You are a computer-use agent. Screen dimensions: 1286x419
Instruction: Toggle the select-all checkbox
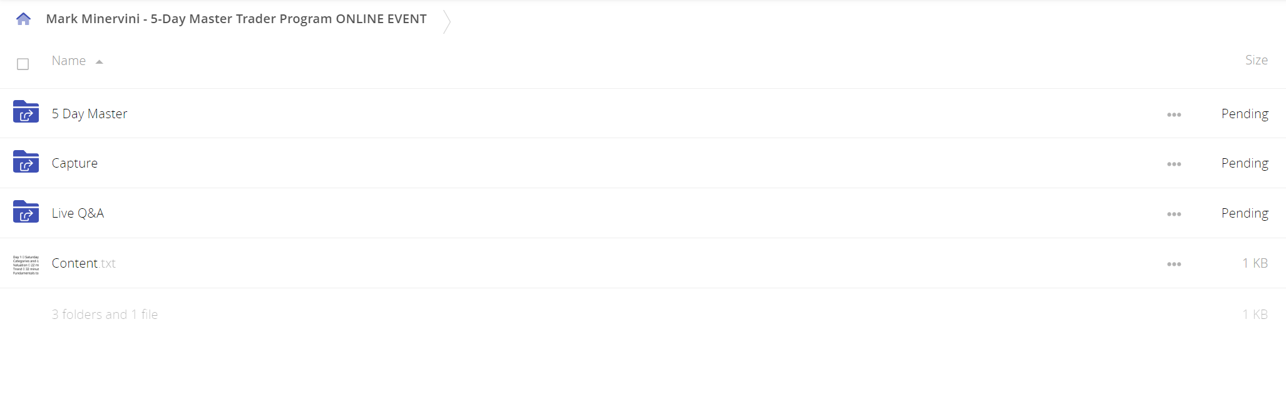tap(23, 64)
